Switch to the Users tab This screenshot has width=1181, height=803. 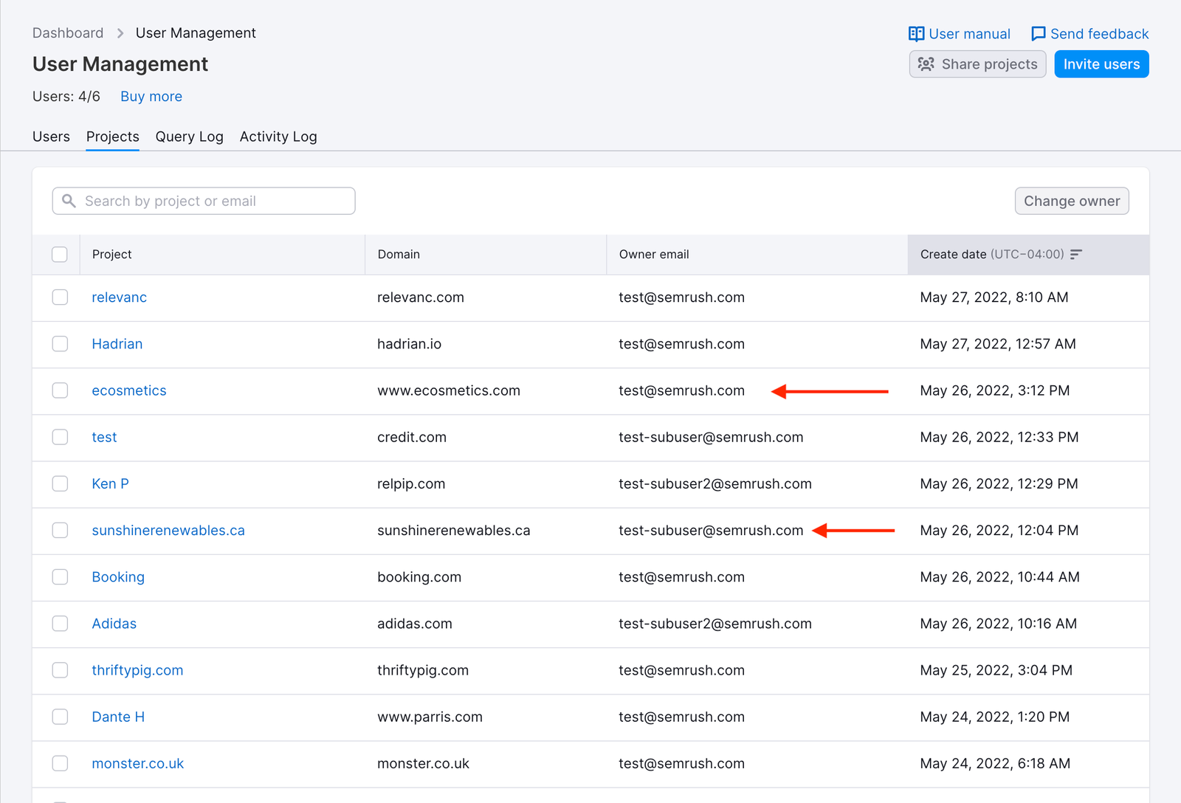tap(50, 137)
